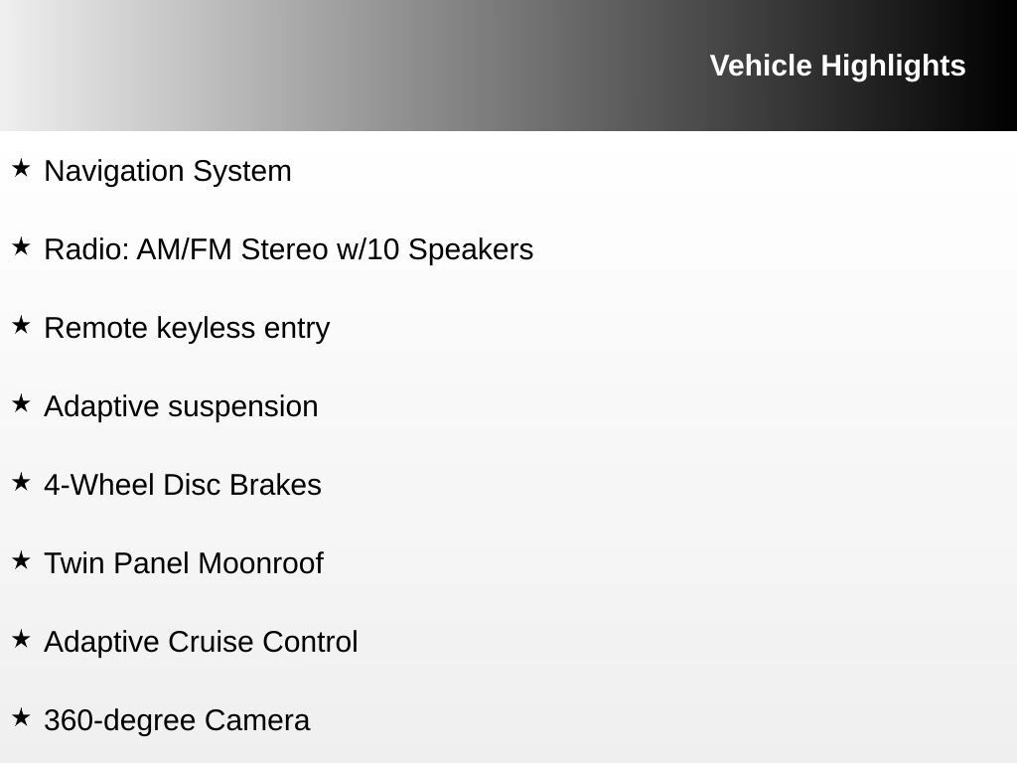Select the Navigation System text
This screenshot has height=763, width=1017.
[x=168, y=171]
